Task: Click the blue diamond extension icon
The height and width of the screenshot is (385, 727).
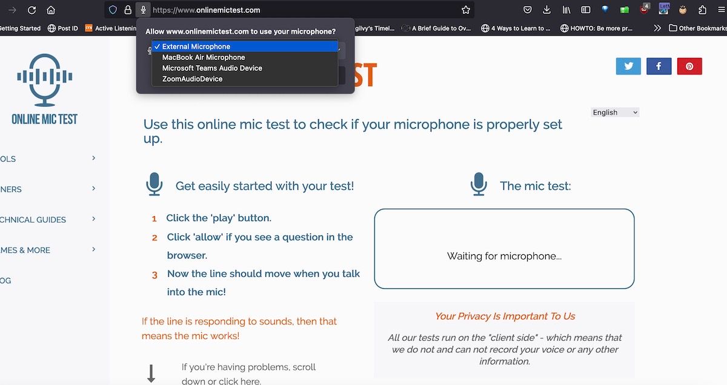Action: pos(605,10)
